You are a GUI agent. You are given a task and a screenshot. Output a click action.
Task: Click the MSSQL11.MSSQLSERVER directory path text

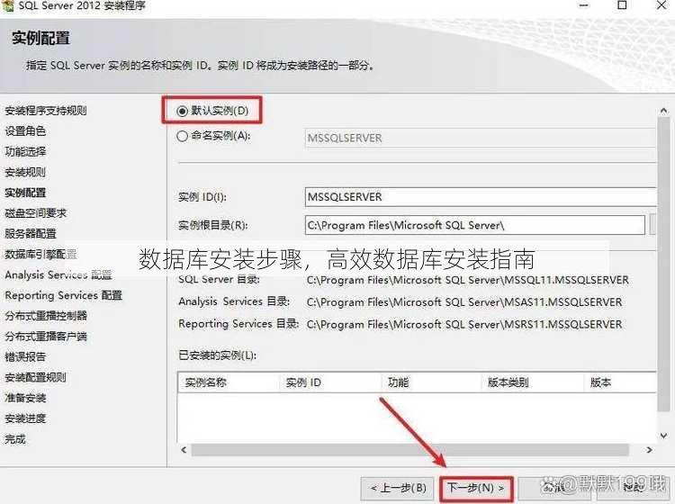click(467, 280)
